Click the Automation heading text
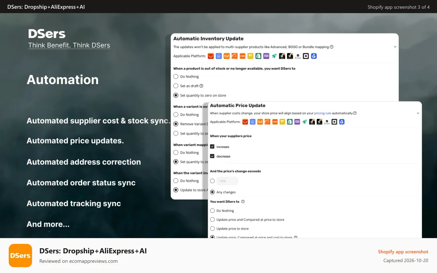This screenshot has height=273, width=437. (63, 80)
